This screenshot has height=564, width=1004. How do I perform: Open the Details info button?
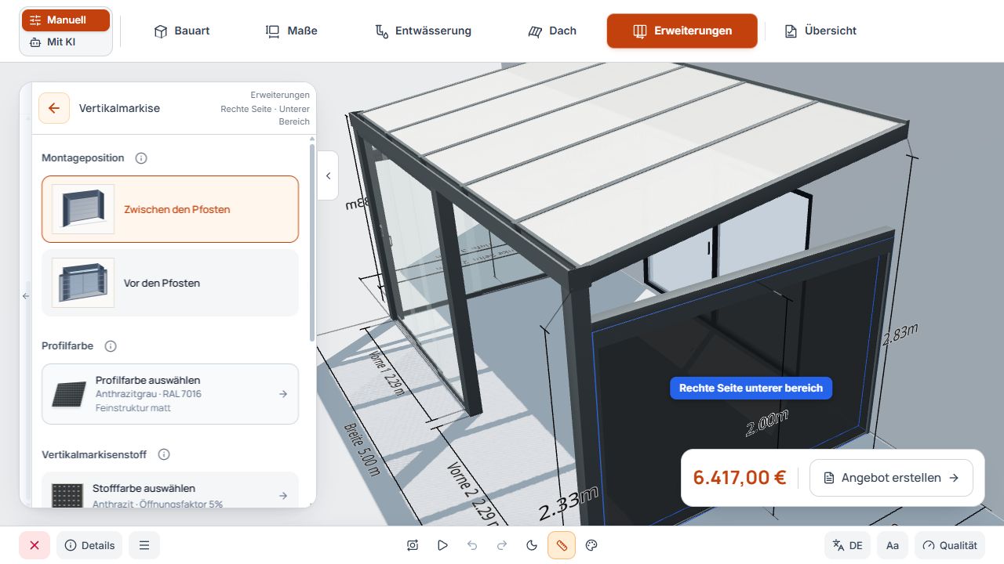pyautogui.click(x=89, y=545)
